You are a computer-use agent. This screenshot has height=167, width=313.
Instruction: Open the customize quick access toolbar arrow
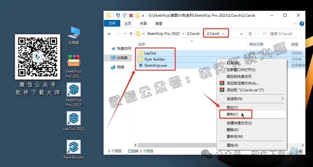[x=143, y=16]
